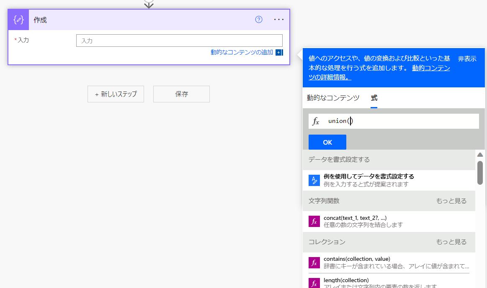The image size is (487, 288).
Task: Open the ellipsis menu on the 作成 card
Action: 278,19
